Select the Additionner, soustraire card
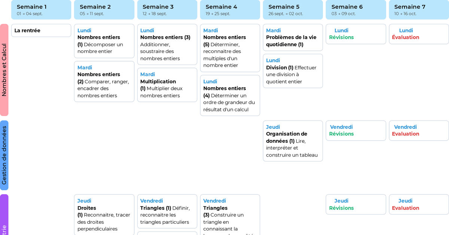The image size is (449, 235). click(167, 44)
